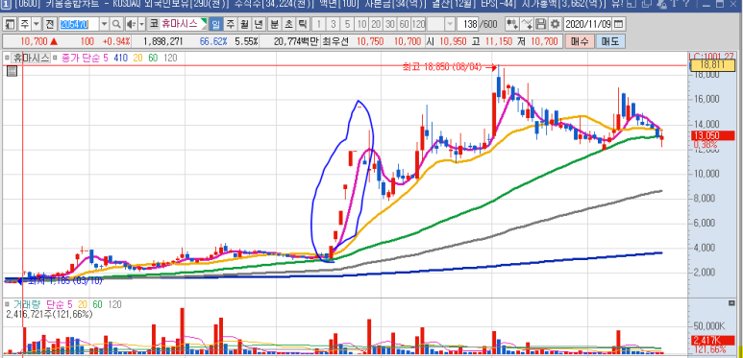Viewport: 743px width, 358px height.
Task: Click the small square before 종가 단순 legend
Action: point(55,59)
